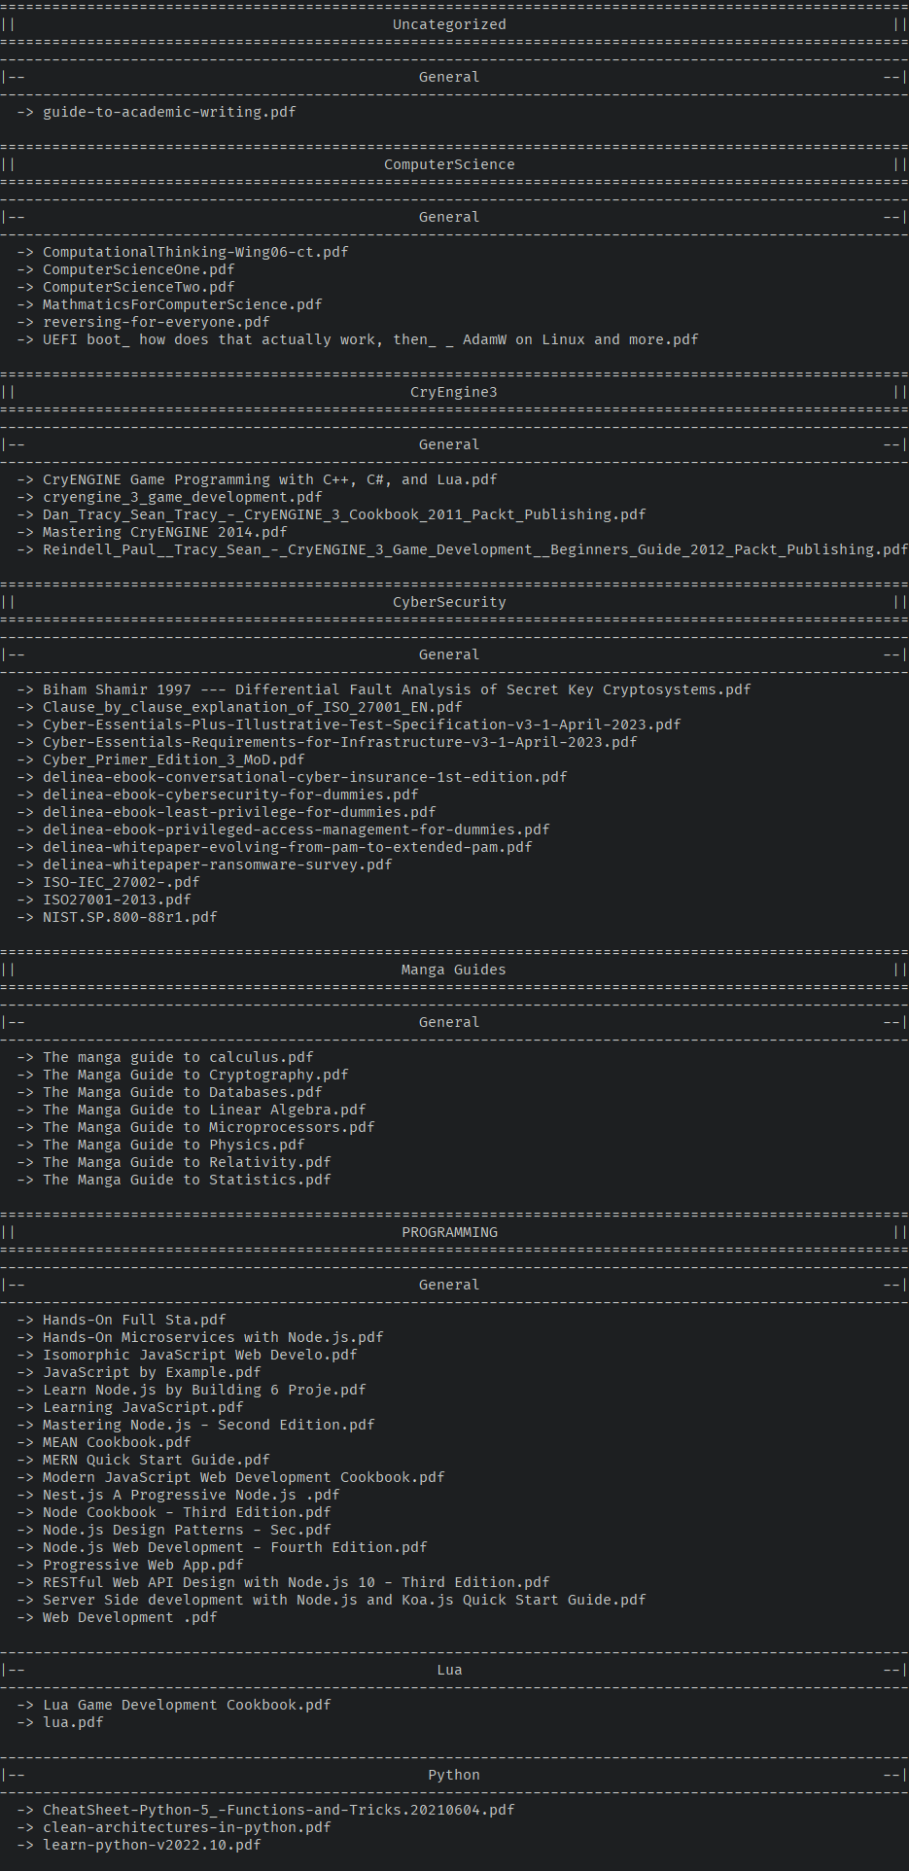The height and width of the screenshot is (1871, 909).
Task: Click the ComputerScience section header
Action: [x=449, y=164]
